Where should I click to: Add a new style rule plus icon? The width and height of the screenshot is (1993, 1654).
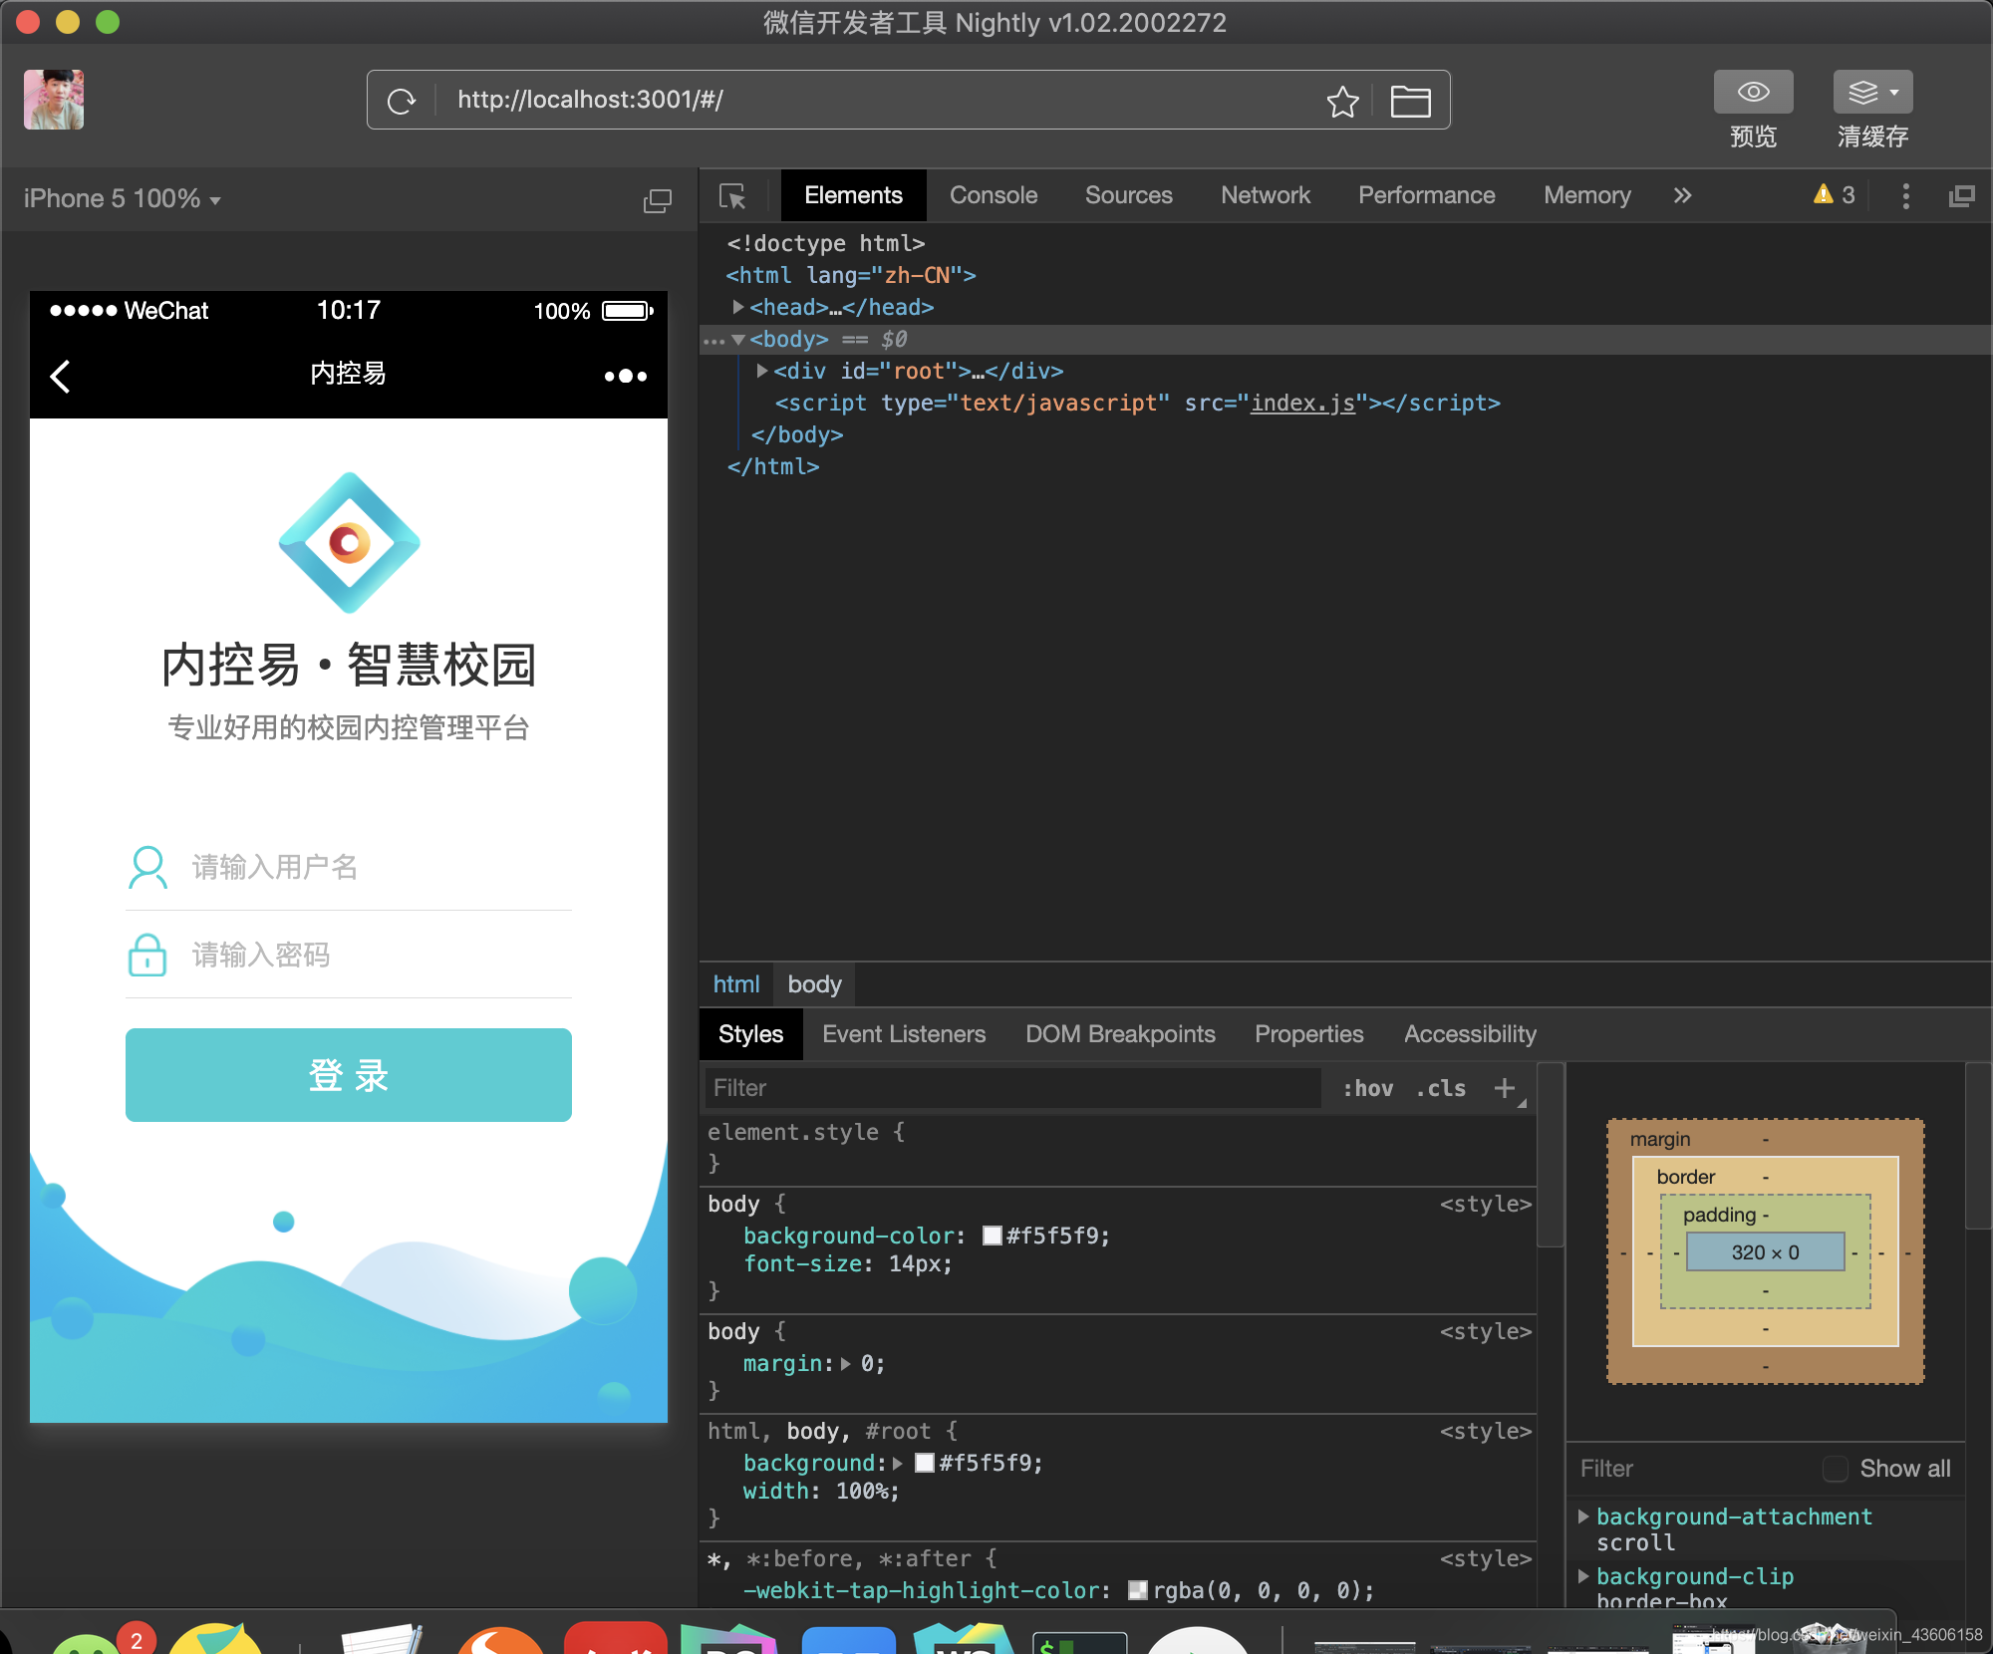[x=1505, y=1088]
